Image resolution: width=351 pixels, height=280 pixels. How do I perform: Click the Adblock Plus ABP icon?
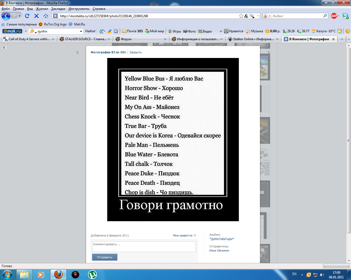[334, 16]
